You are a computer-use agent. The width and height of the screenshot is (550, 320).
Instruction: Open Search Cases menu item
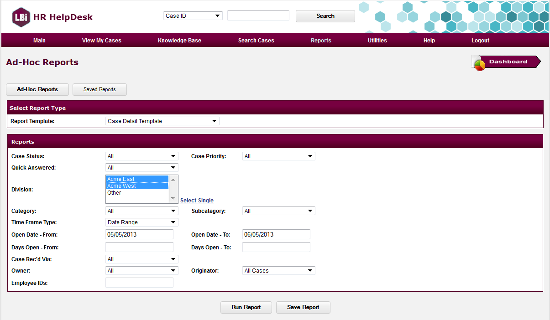point(256,41)
